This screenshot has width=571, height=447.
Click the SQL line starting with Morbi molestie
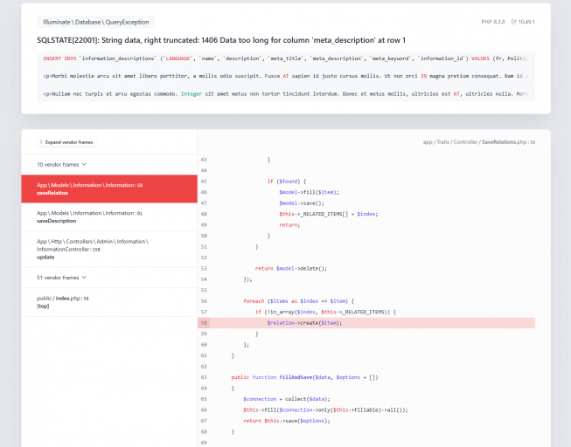[x=285, y=76]
